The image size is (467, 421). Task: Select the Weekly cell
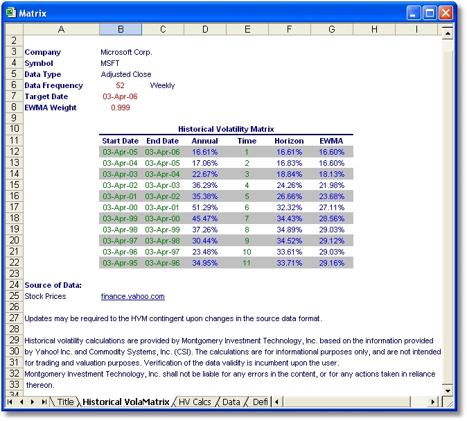click(162, 85)
